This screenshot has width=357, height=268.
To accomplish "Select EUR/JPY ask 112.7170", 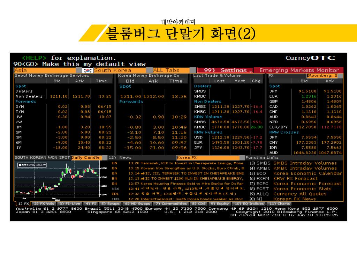I will pyautogui.click(x=332, y=127).
